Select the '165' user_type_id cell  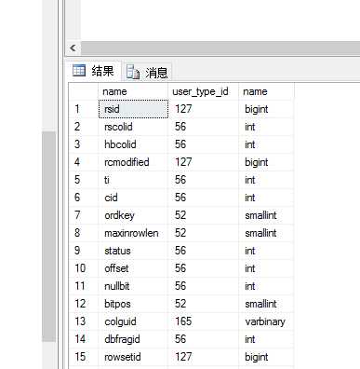point(203,321)
